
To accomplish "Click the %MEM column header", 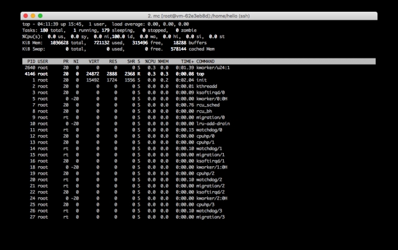I will pyautogui.click(x=163, y=62).
